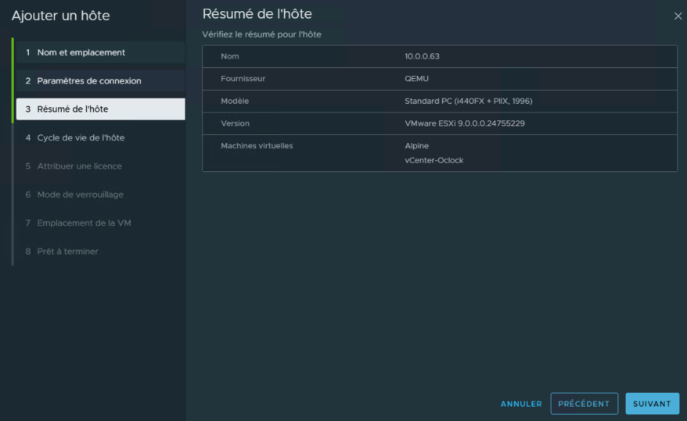This screenshot has height=421, width=687.
Task: Select step 8 Prêt à terminer
Action: pyautogui.click(x=67, y=252)
